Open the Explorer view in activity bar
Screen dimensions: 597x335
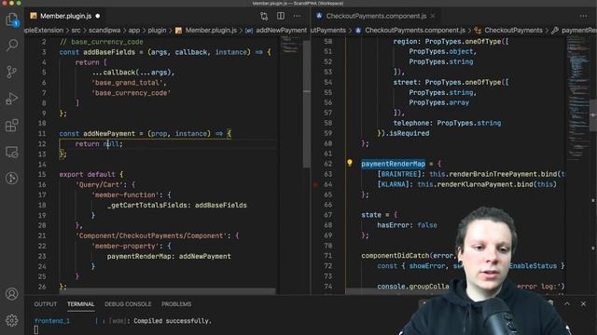[12, 20]
